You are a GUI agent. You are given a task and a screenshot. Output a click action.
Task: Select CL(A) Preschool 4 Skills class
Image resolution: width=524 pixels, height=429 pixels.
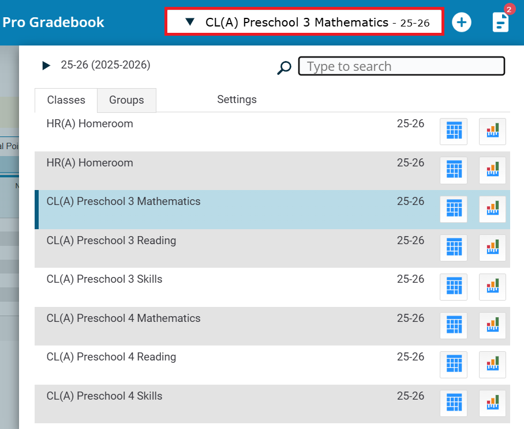tap(104, 396)
